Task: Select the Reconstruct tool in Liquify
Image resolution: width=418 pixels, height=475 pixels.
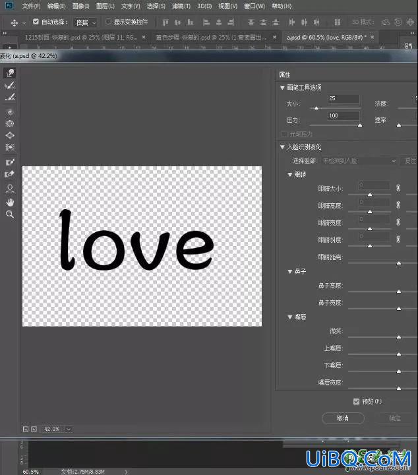Action: point(10,85)
